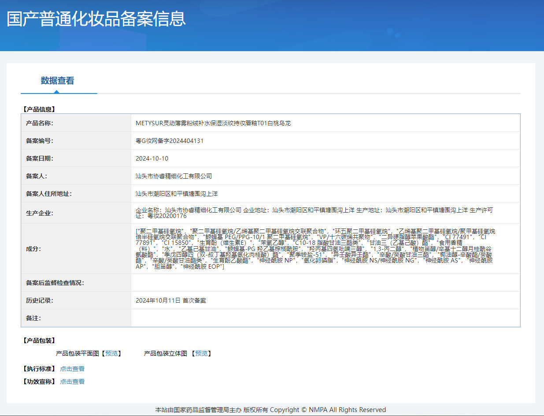Click the 【产品信息】 section heading
Viewport: 544px width, 416px height.
[x=39, y=109]
